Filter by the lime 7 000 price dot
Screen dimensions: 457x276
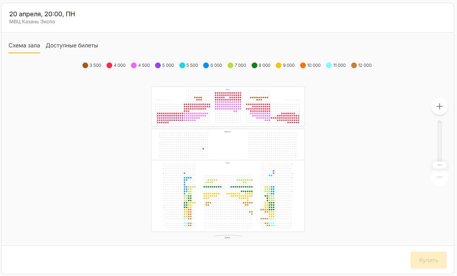(x=230, y=65)
